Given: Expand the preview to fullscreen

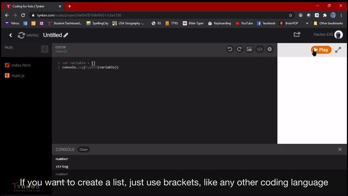Looking at the screenshot, I should pos(338,50).
